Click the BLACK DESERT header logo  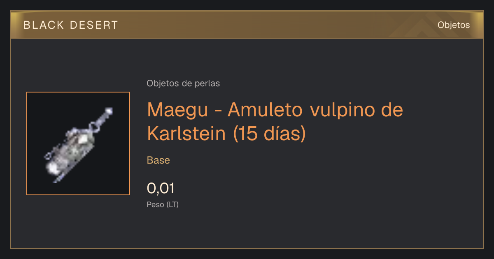coord(71,25)
